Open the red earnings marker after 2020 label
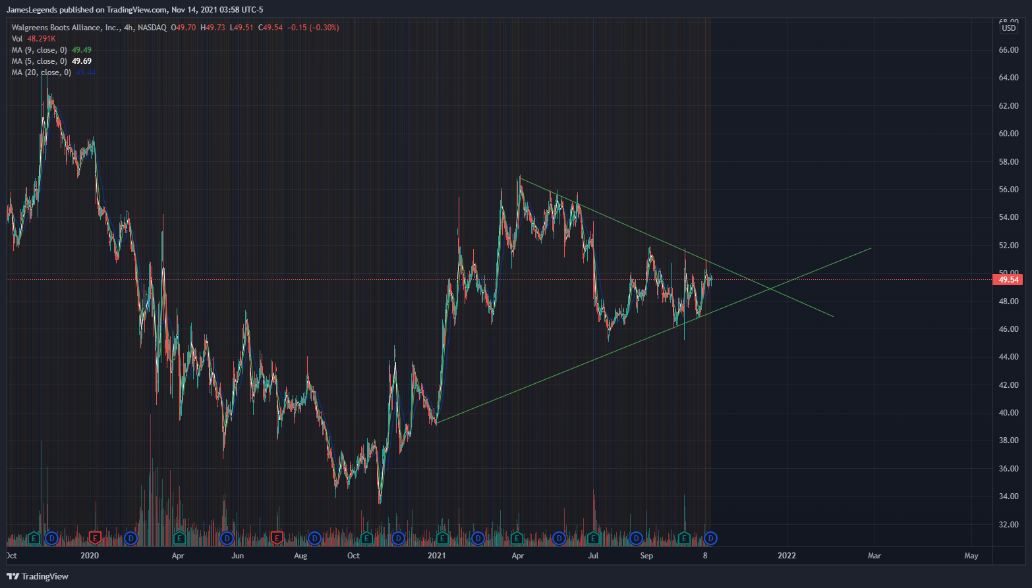Image resolution: width=1032 pixels, height=588 pixels. 95,539
